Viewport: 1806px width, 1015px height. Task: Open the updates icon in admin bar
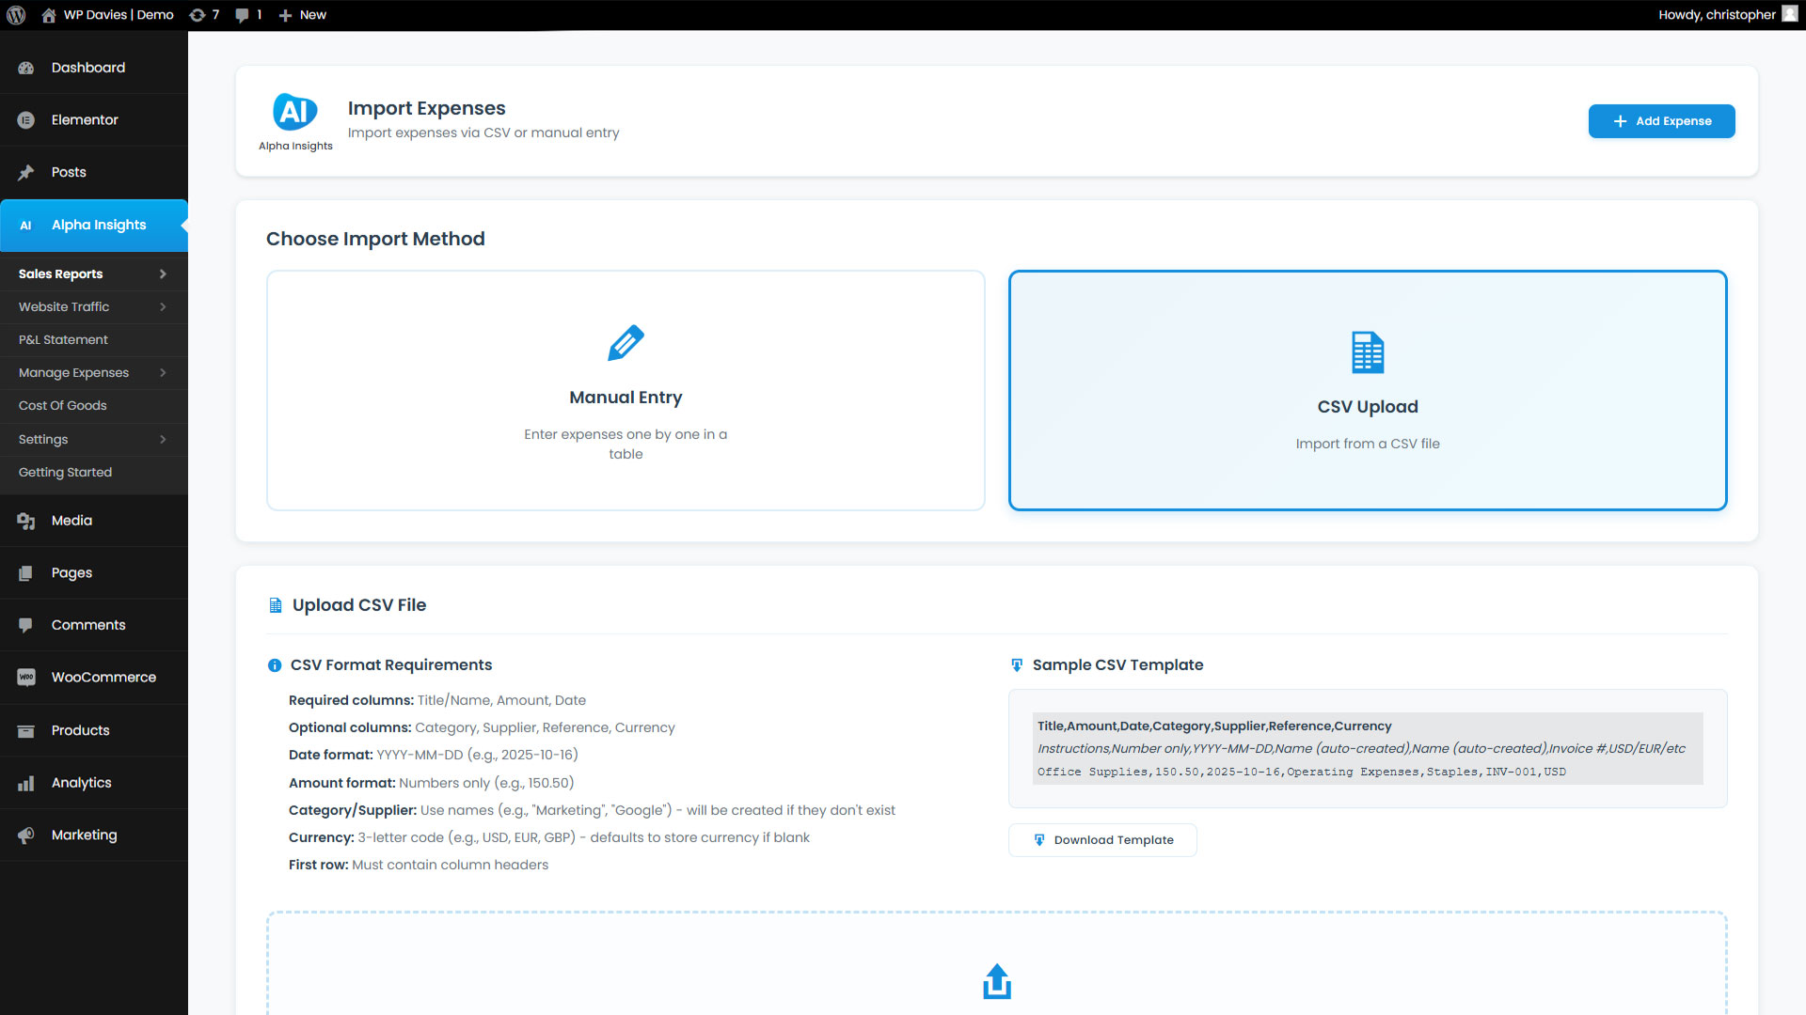point(198,15)
